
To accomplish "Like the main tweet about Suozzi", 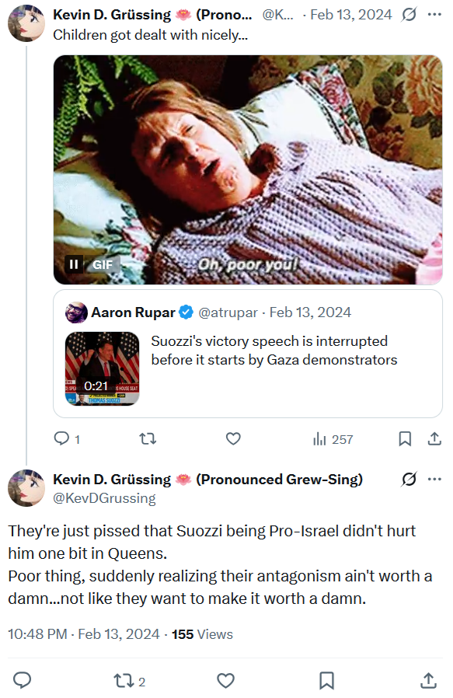I will (x=225, y=681).
